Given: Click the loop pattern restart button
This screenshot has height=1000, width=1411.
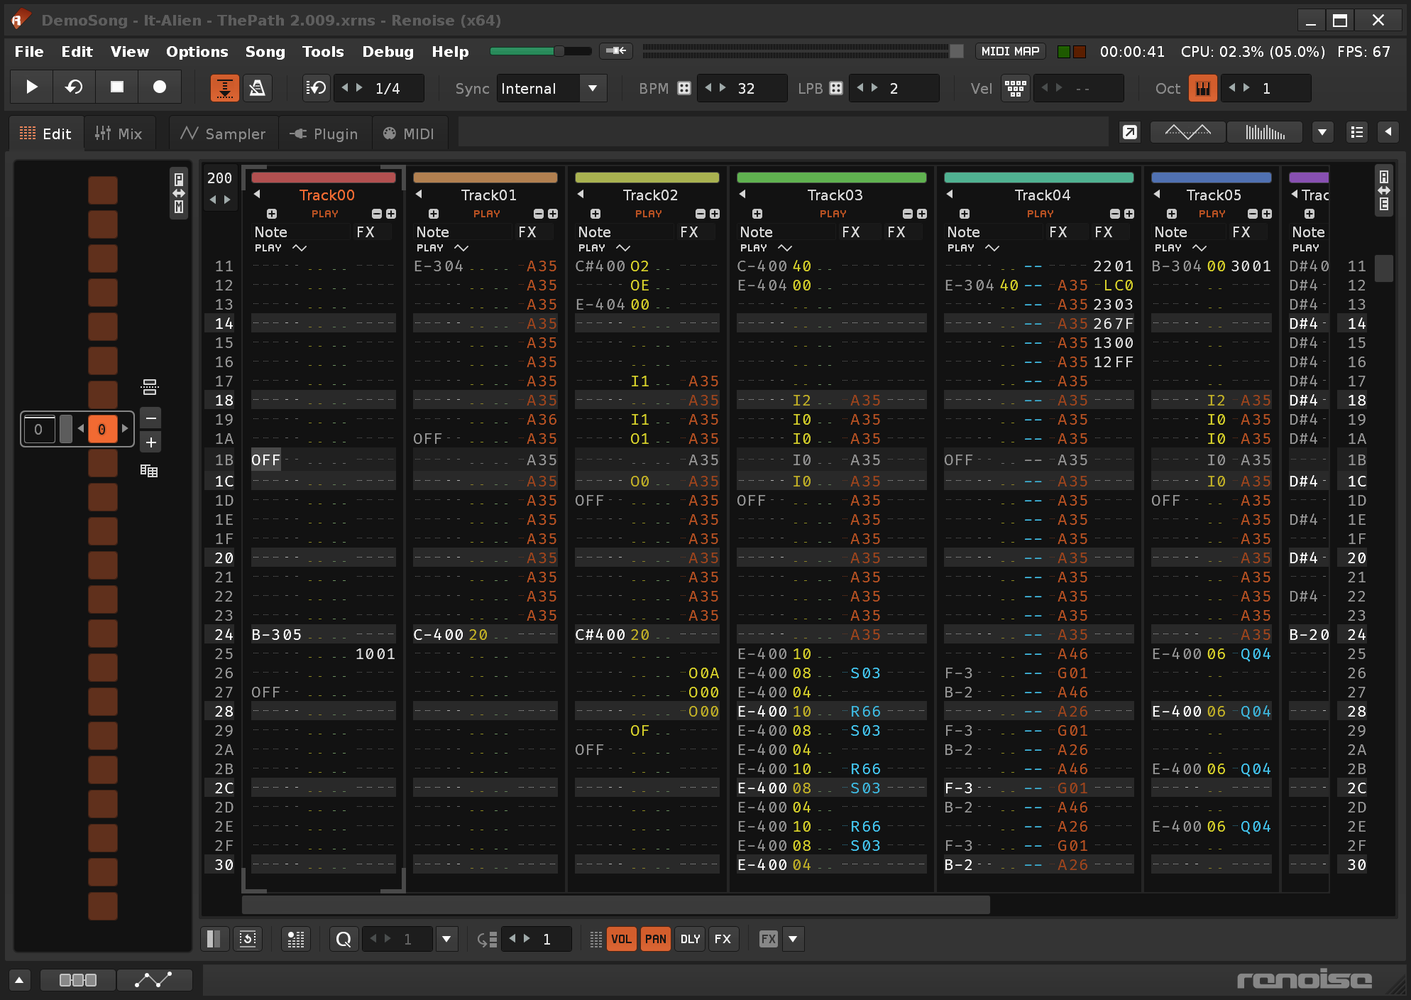Looking at the screenshot, I should pos(74,87).
